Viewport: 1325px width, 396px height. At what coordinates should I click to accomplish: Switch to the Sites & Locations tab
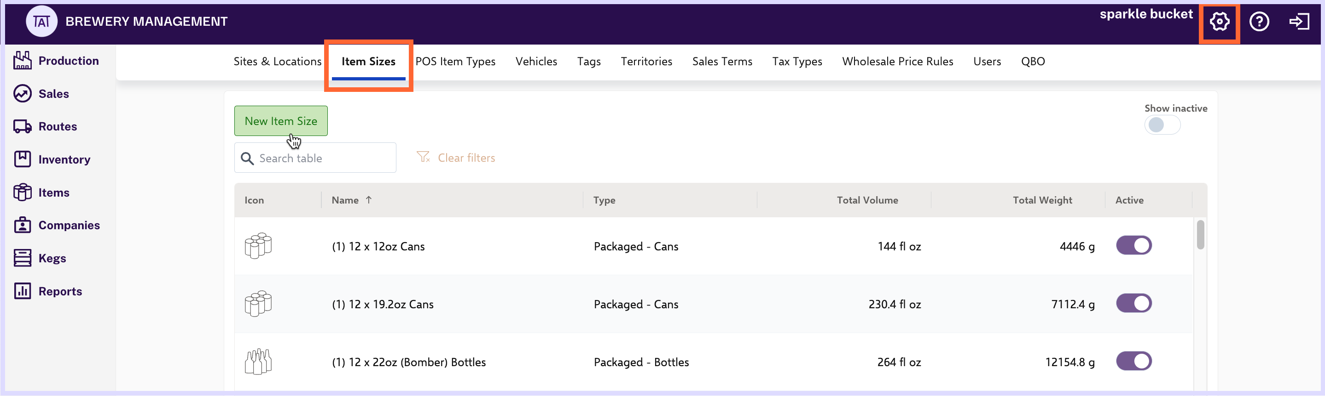point(277,62)
